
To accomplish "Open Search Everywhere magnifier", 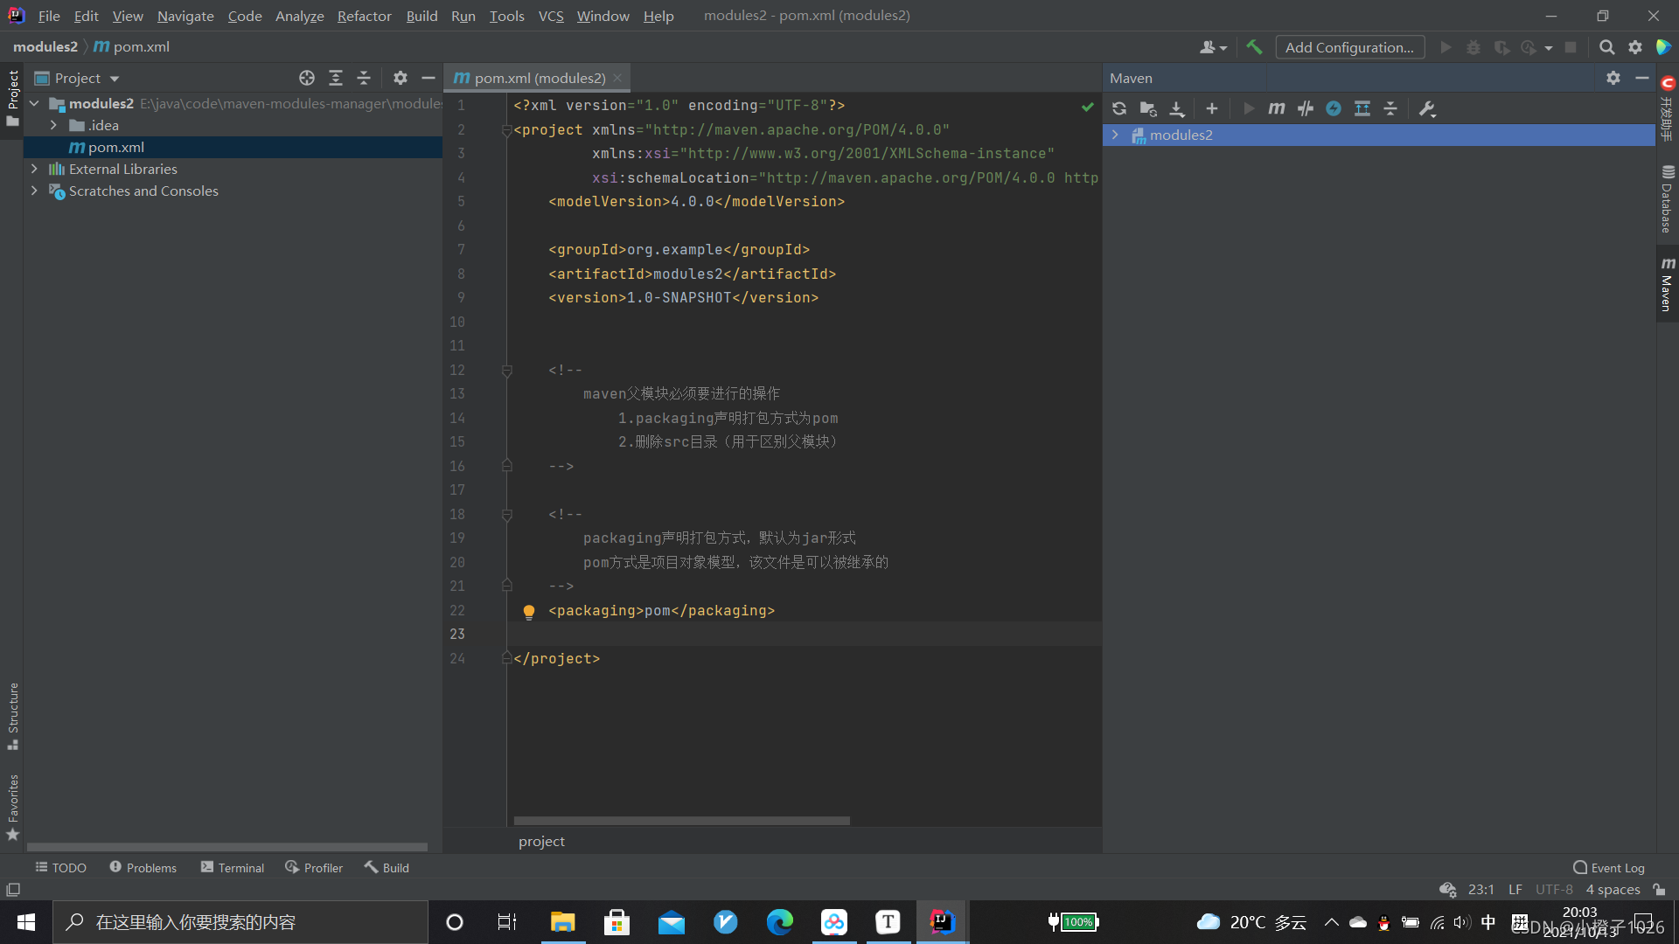I will click(1607, 47).
